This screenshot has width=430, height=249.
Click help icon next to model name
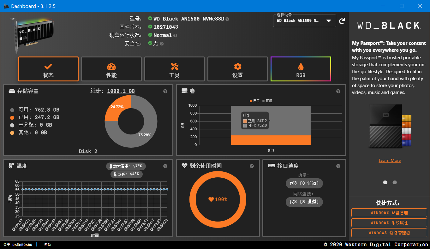pos(227,19)
